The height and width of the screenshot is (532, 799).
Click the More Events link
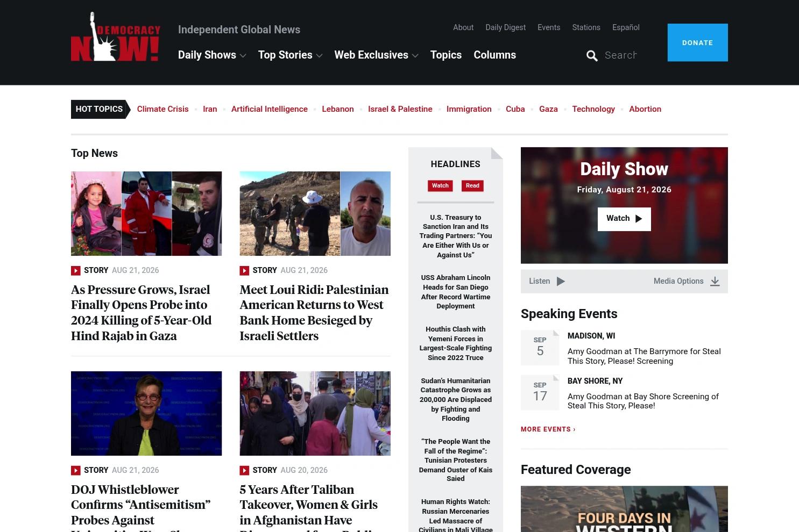(548, 429)
